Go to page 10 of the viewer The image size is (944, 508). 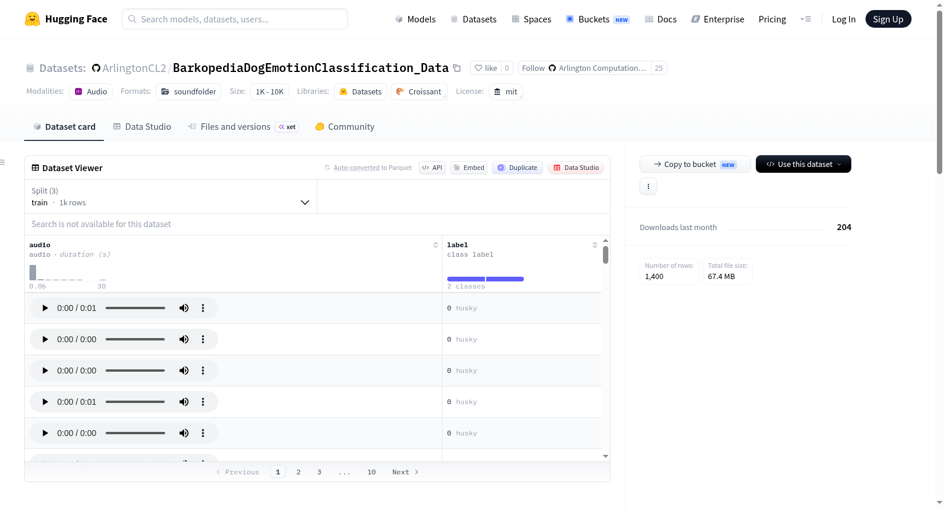click(372, 472)
